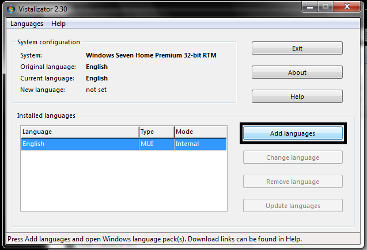Open the Help menu in menu bar

59,24
